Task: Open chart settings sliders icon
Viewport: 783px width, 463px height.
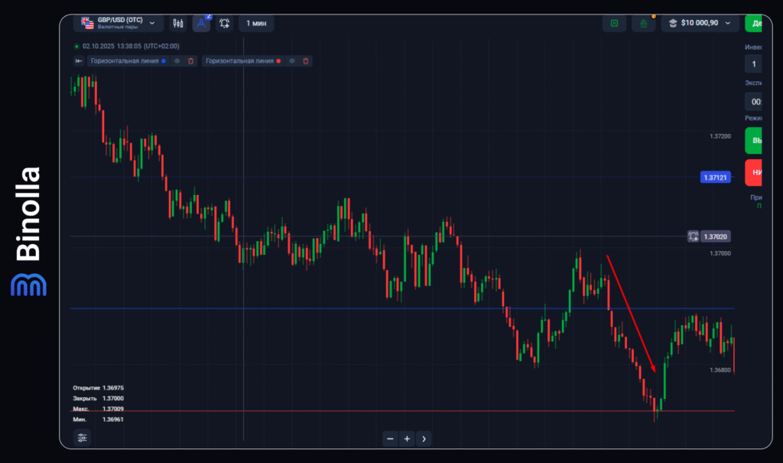Action: coord(83,437)
